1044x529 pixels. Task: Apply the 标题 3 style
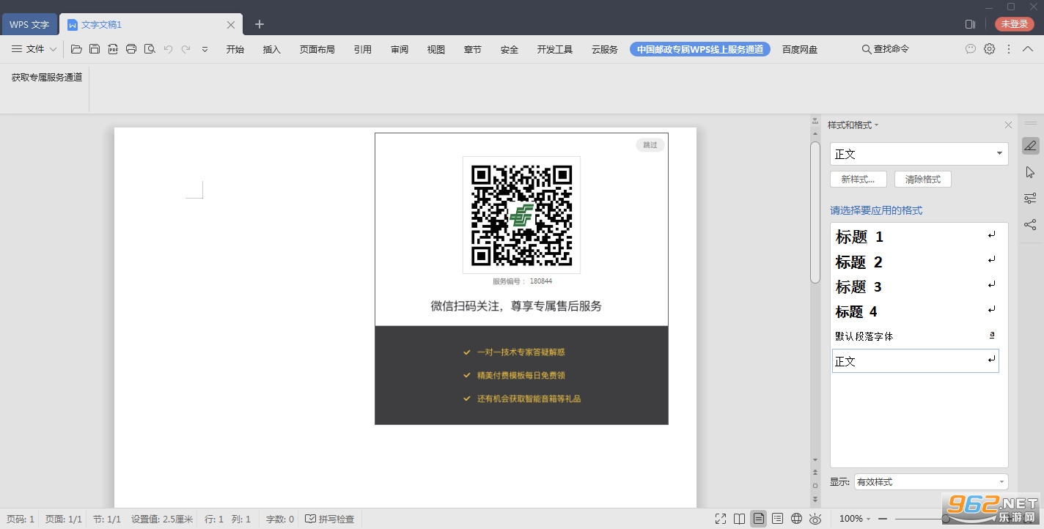[x=916, y=286]
